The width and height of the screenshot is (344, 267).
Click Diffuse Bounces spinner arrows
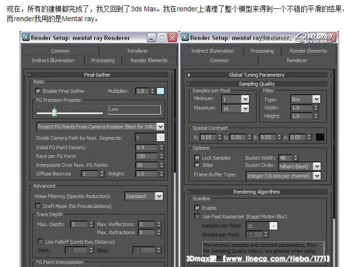(102, 174)
